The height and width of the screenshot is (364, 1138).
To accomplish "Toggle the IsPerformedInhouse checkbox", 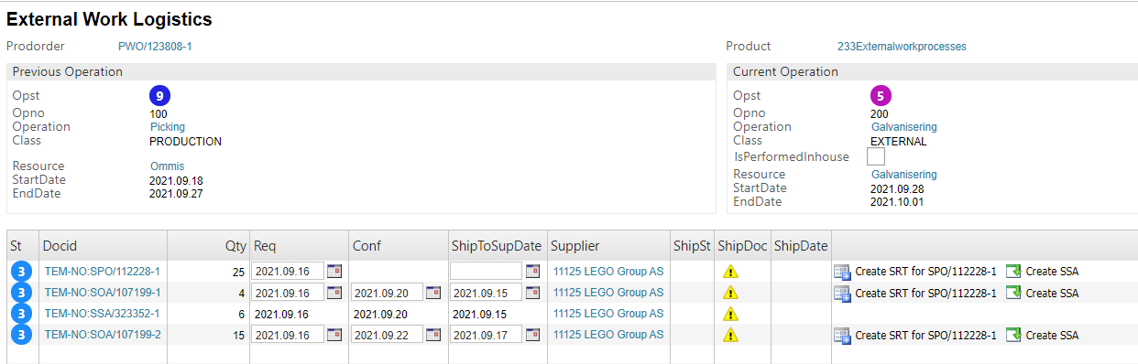I will click(876, 156).
